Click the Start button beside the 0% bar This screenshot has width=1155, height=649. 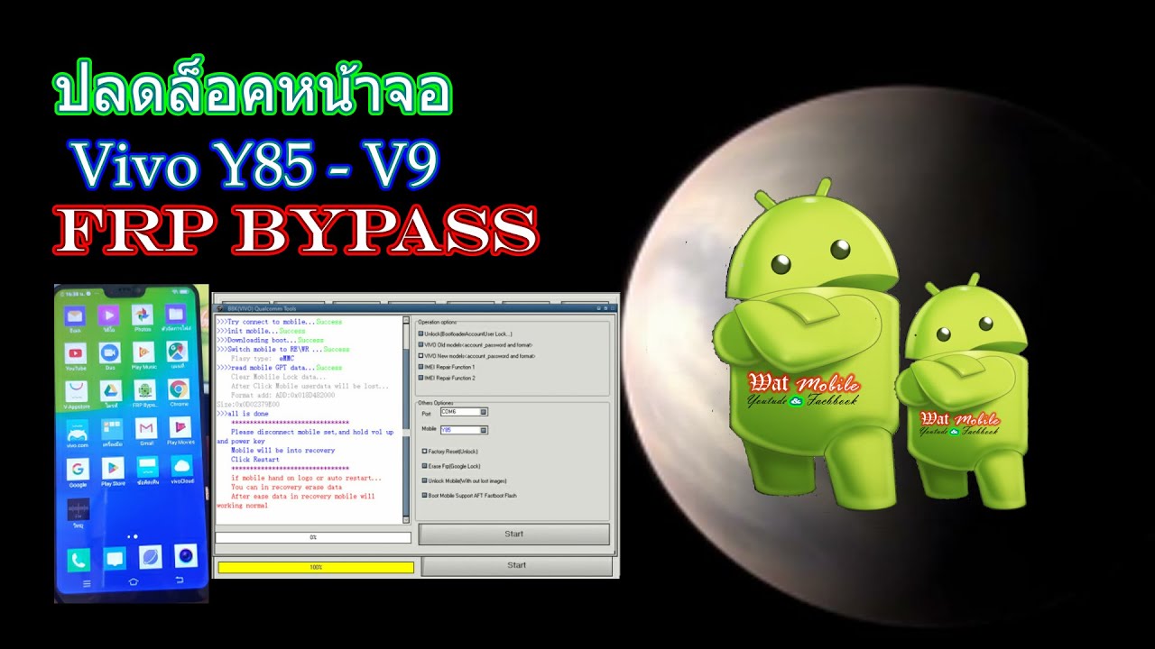(x=513, y=534)
